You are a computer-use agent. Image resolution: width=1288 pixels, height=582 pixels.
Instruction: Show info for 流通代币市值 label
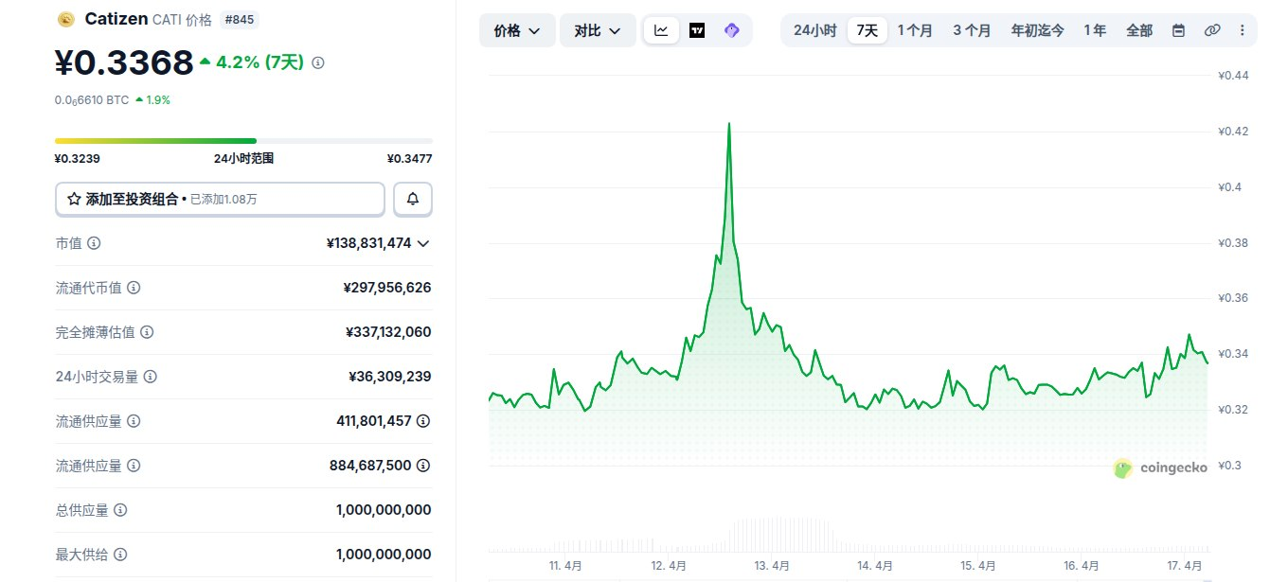pyautogui.click(x=134, y=288)
